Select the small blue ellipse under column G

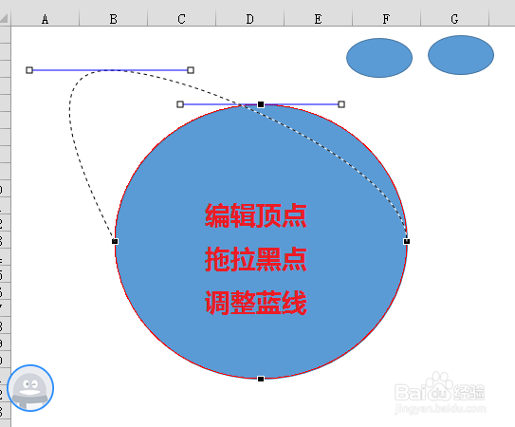click(x=461, y=55)
